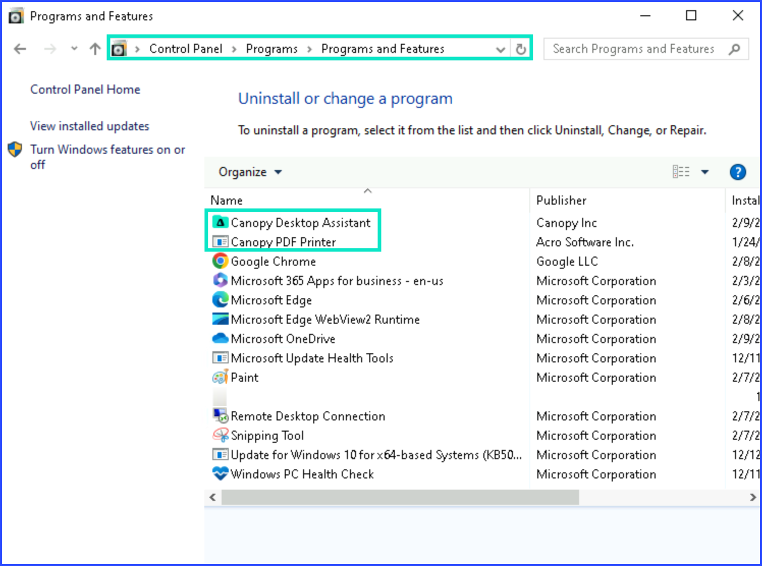Click the address bar Control Panel icon
This screenshot has width=762, height=566.
click(x=119, y=49)
